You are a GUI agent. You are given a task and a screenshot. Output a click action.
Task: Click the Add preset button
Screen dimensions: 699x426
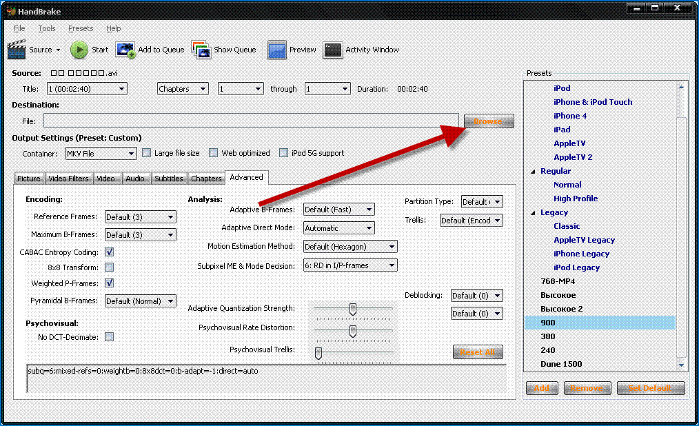pyautogui.click(x=542, y=388)
